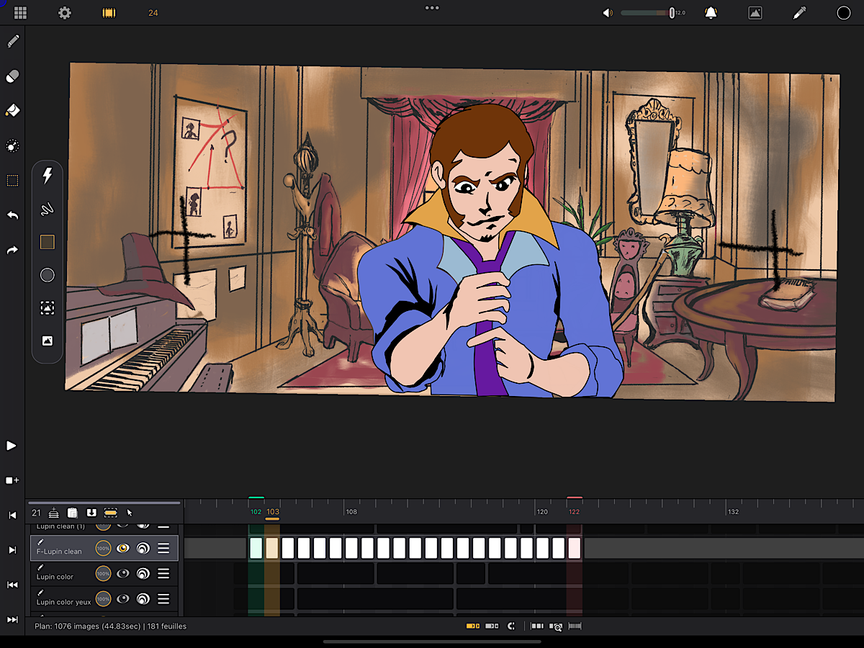Set opacity of Lupin color yeux layer
Image resolution: width=864 pixels, height=648 pixels.
pyautogui.click(x=104, y=598)
